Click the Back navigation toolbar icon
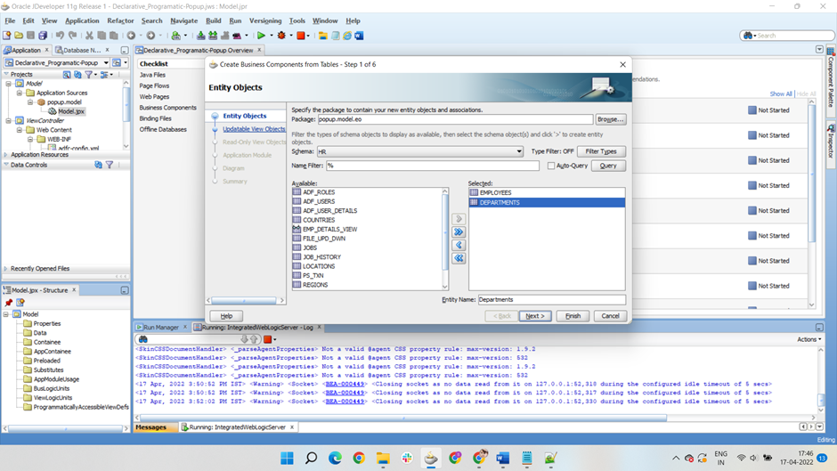Viewport: 837px width, 471px height. [x=131, y=36]
